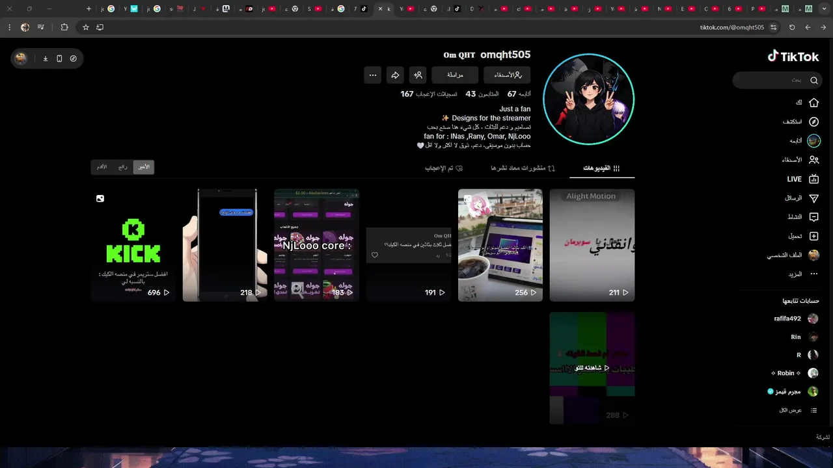Click the add-friend person icon on profile

click(x=418, y=75)
